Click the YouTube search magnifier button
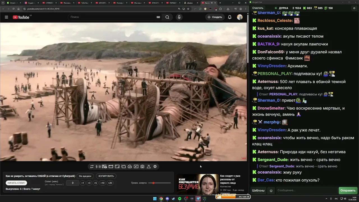 [x=167, y=17]
